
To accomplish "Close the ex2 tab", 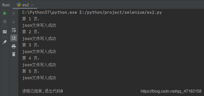I will click(32, 5).
